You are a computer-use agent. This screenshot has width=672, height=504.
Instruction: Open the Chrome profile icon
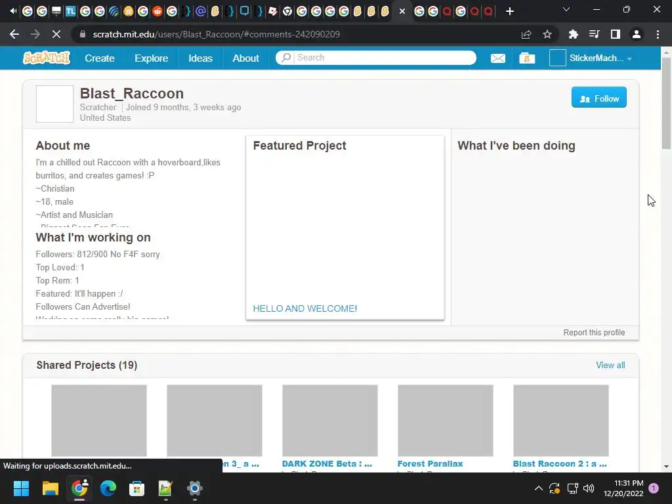(x=637, y=34)
